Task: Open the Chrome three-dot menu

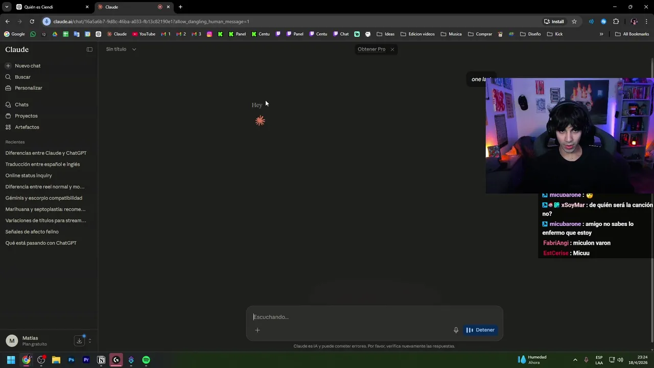Action: [647, 21]
